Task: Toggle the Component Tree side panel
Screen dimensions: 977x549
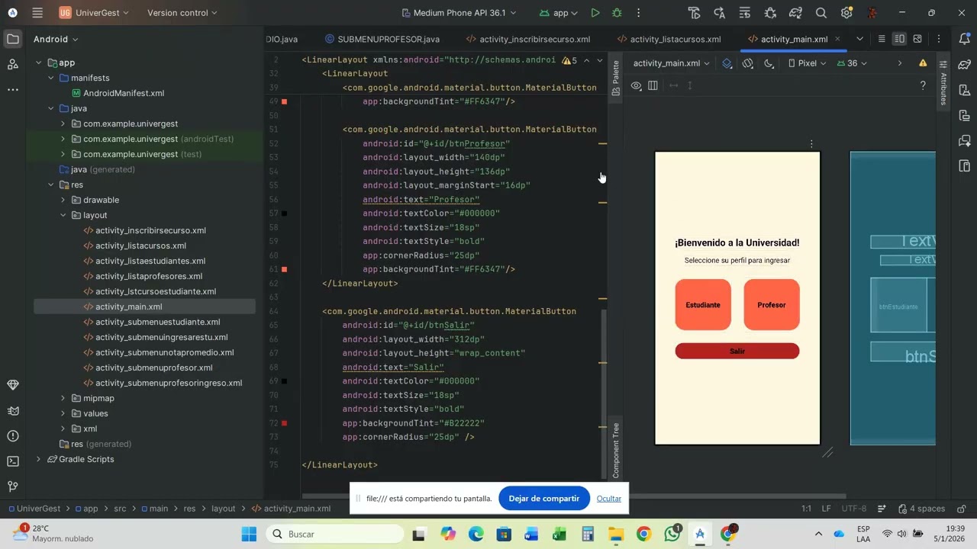Action: click(x=615, y=449)
